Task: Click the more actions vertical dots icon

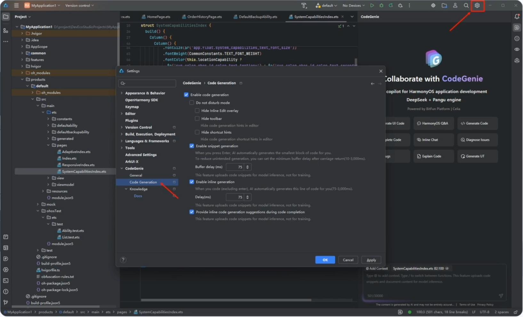Action: pyautogui.click(x=409, y=5)
